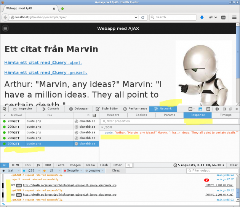
Task: Close the 'Webapp med AJAX' browser tab
Action: tap(54, 9)
